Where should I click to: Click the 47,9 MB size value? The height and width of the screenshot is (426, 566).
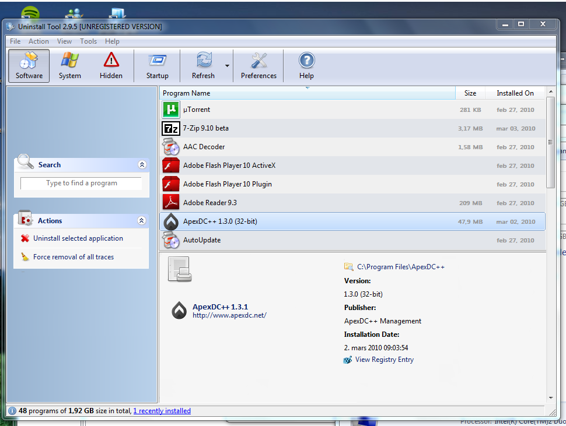click(x=470, y=221)
